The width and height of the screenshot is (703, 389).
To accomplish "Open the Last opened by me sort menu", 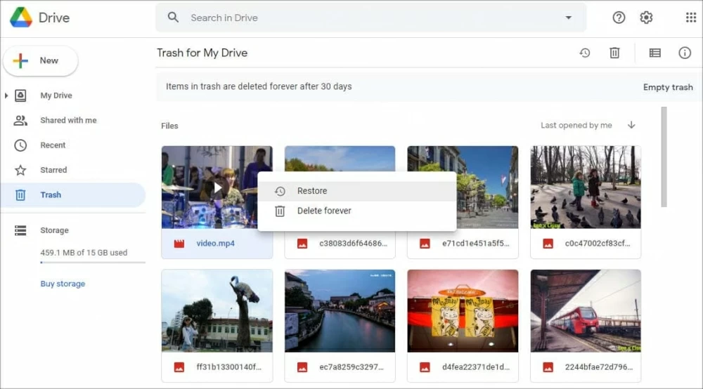I will 576,125.
